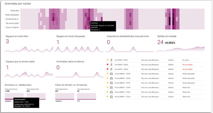
Task: Select the 'No envían datos' heatmap row label
Action: (x=12, y=23)
